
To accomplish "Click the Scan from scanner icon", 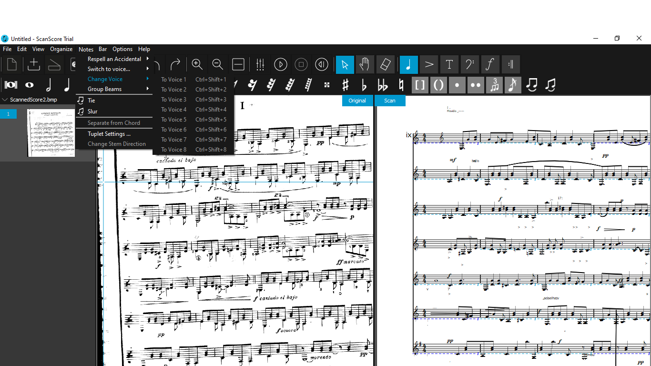I will (54, 64).
